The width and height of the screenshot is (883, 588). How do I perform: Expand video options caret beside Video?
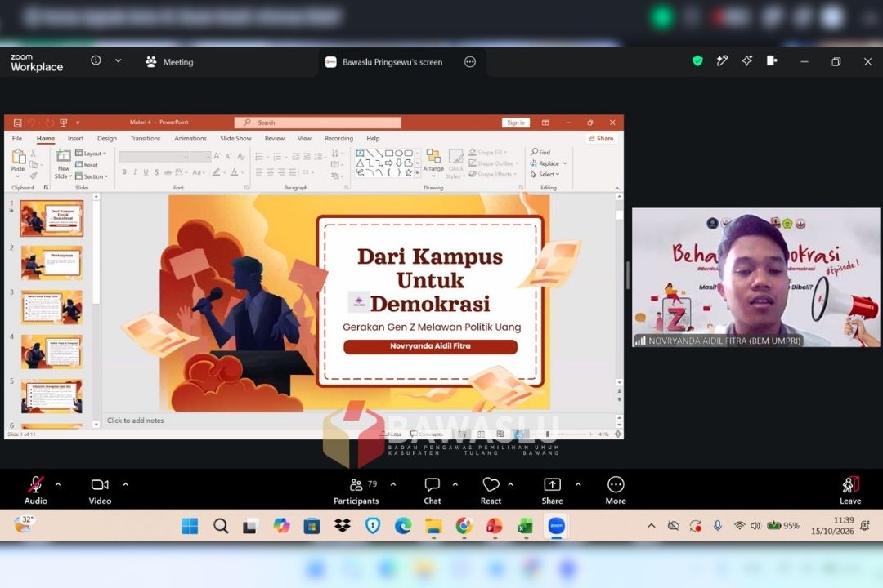[126, 484]
